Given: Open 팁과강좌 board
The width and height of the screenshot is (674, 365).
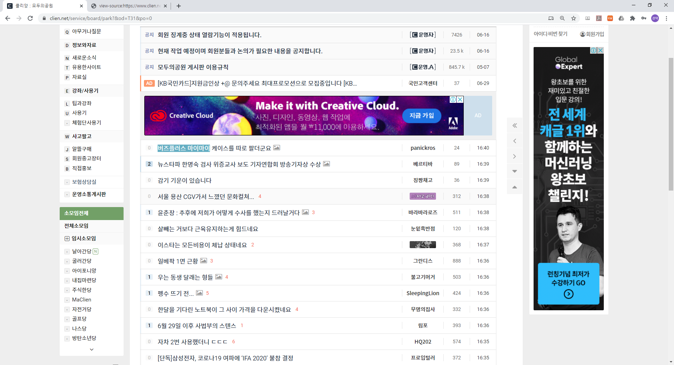Looking at the screenshot, I should [x=81, y=104].
